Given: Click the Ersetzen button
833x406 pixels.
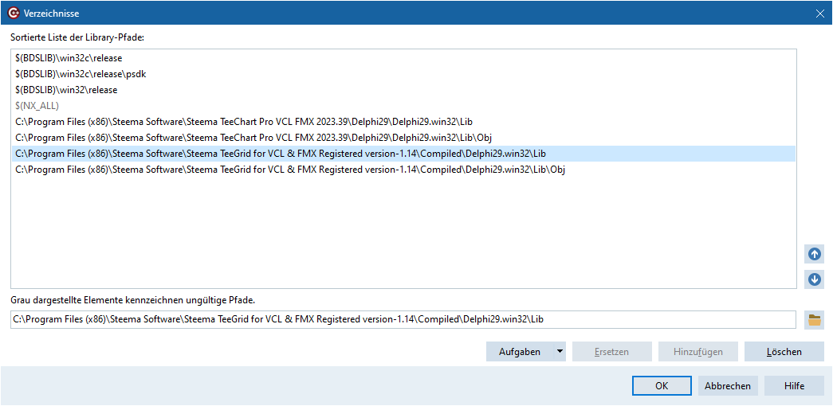Looking at the screenshot, I should coord(612,351).
